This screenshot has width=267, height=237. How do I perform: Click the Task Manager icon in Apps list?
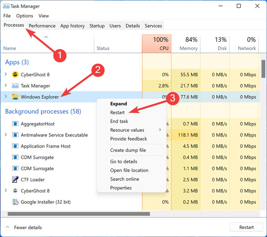click(x=15, y=86)
